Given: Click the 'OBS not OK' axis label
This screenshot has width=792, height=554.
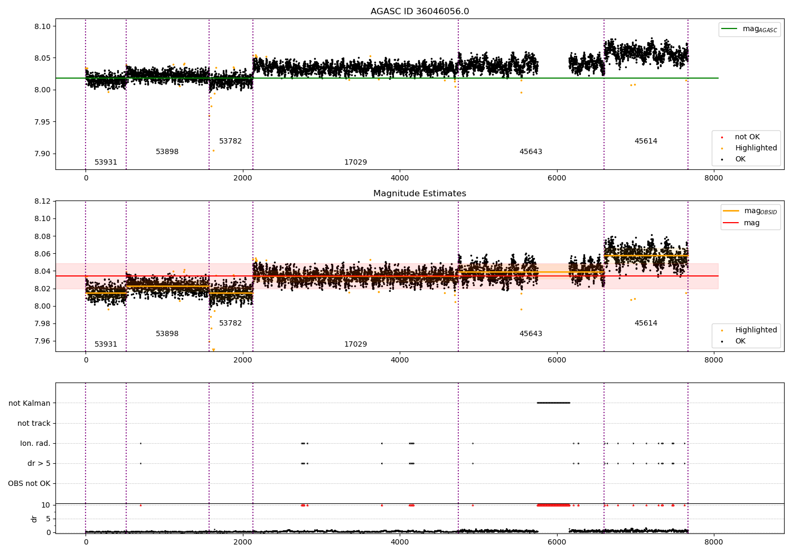Looking at the screenshot, I should pyautogui.click(x=30, y=484).
